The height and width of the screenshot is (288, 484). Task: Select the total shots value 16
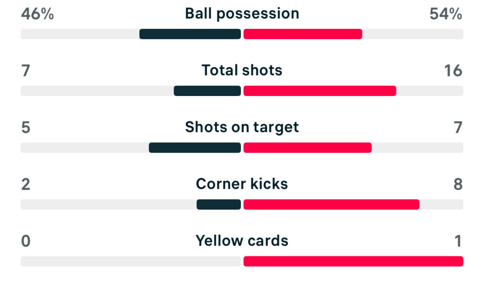453,71
